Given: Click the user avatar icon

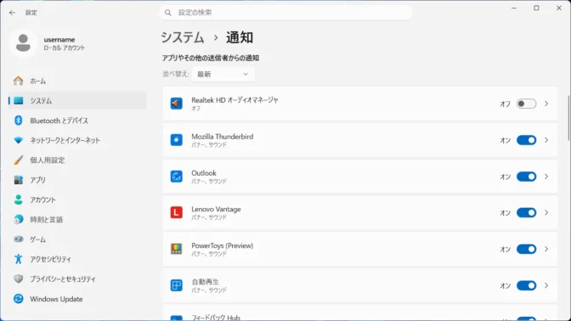Looking at the screenshot, I should [x=23, y=43].
